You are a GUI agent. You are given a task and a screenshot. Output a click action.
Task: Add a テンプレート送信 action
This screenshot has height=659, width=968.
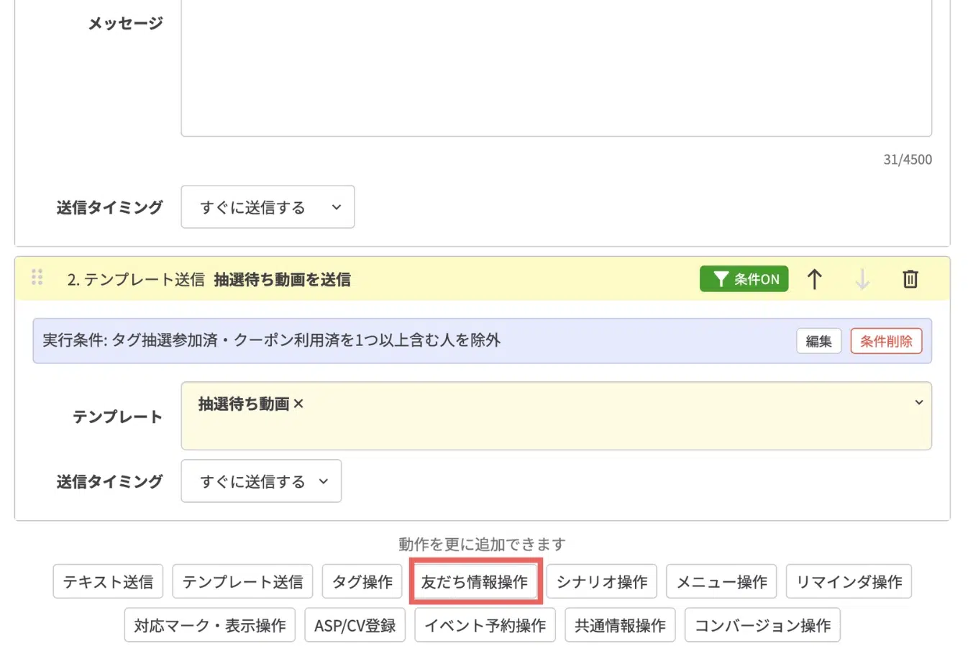242,581
